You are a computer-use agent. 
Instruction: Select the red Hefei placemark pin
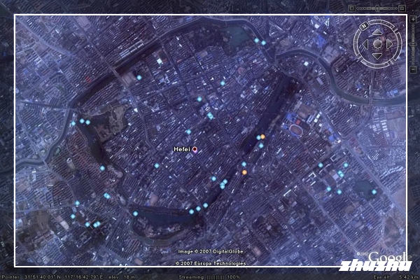coord(195,149)
